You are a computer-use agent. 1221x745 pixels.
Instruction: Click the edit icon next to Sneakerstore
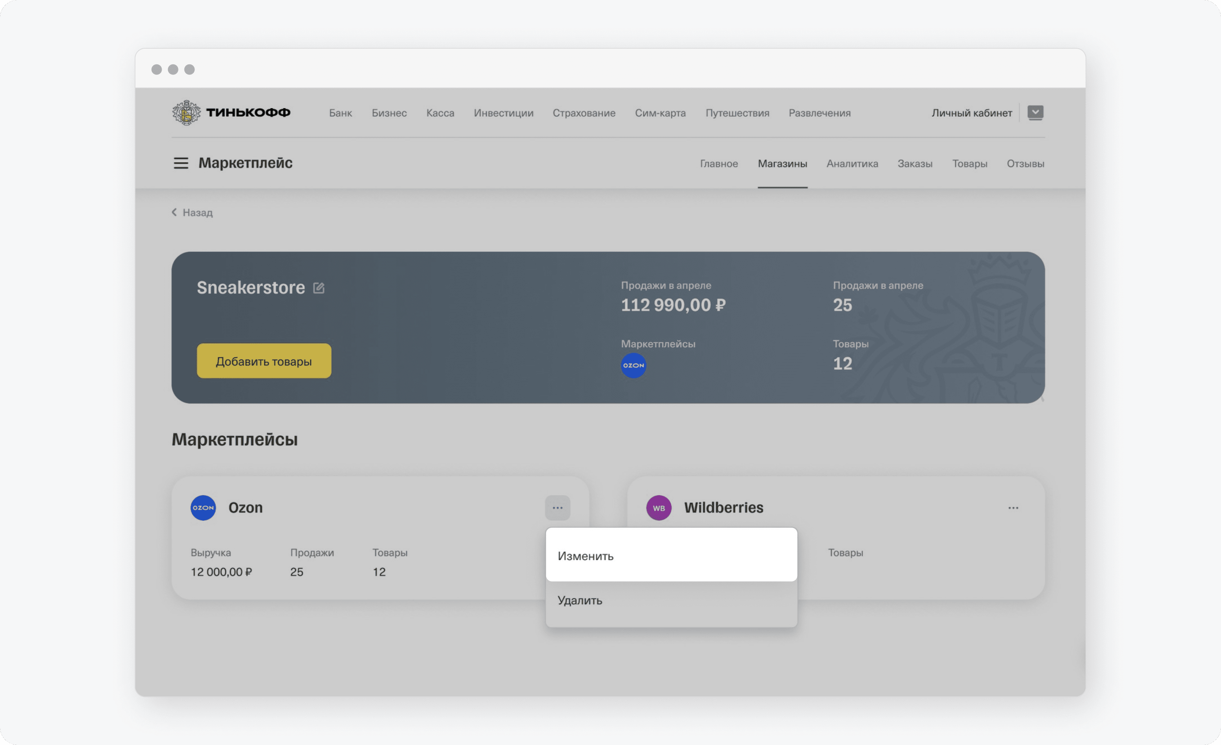319,288
